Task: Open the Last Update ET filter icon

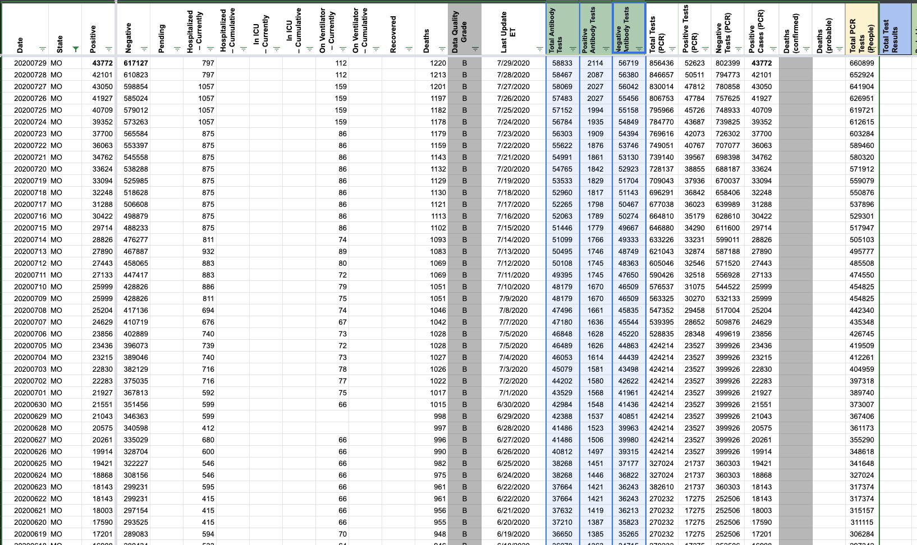Action: 539,49
